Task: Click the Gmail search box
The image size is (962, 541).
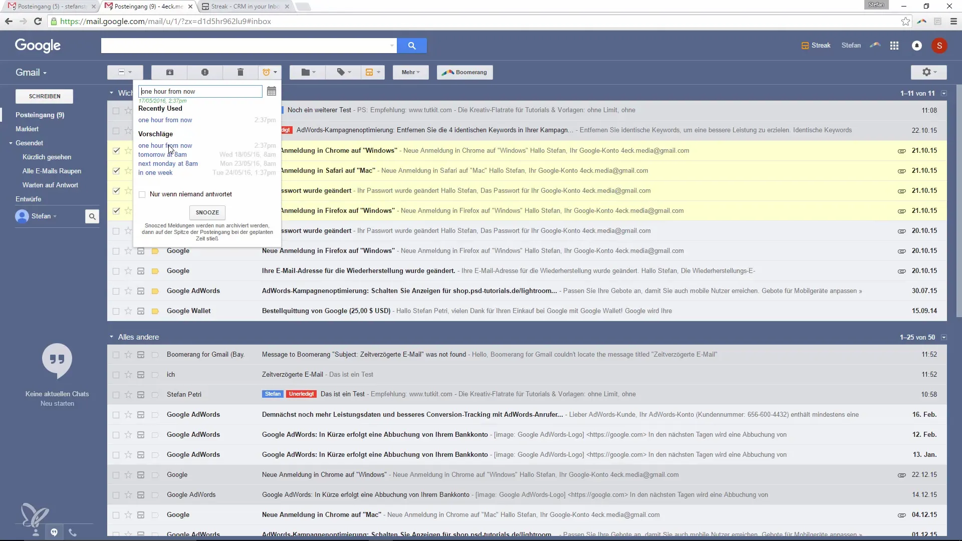Action: coord(245,46)
